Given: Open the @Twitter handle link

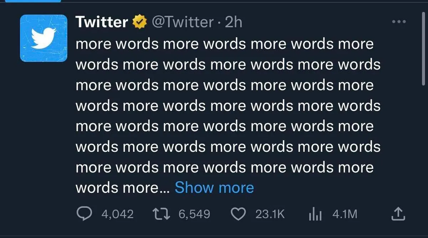Looking at the screenshot, I should click(x=183, y=22).
